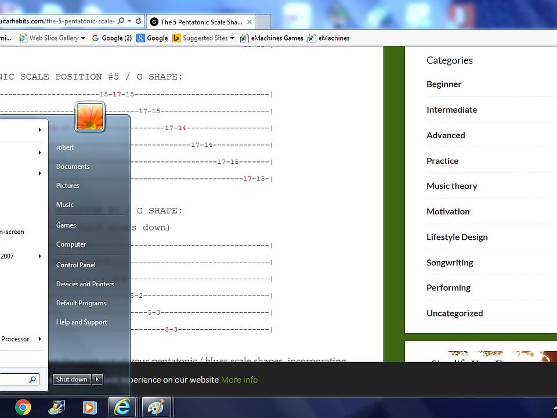Click the Start menu search magnifier

click(32, 380)
